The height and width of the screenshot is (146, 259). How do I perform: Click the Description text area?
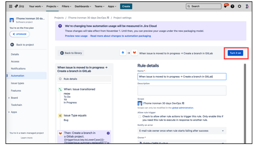[x=182, y=90]
